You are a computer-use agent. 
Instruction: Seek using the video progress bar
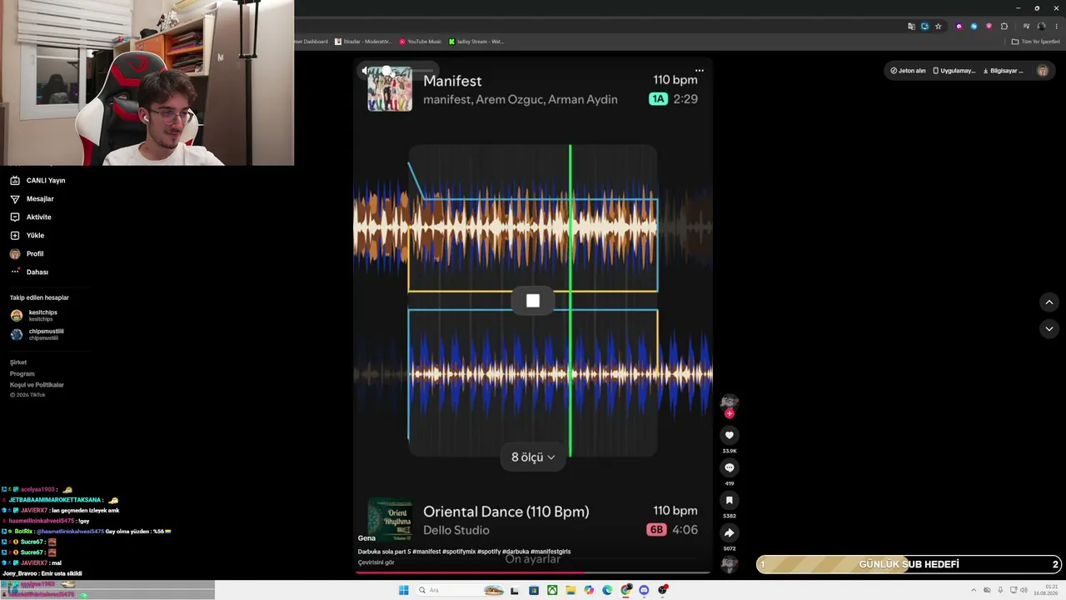[533, 572]
